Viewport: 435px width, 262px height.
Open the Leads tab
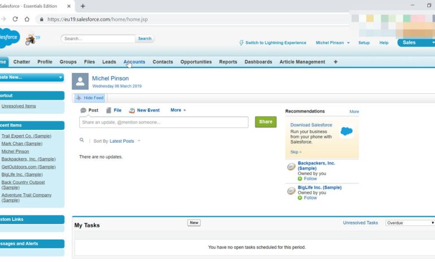pos(109,62)
